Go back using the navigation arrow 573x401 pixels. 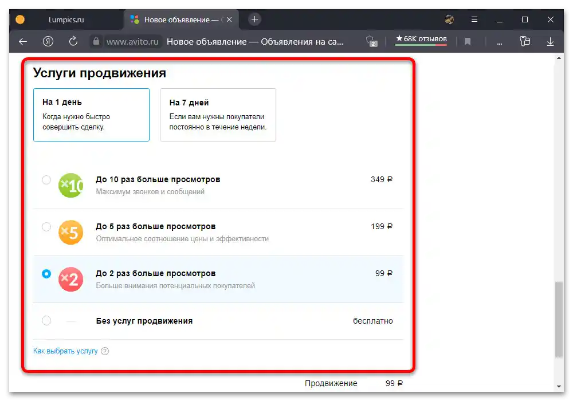click(22, 41)
